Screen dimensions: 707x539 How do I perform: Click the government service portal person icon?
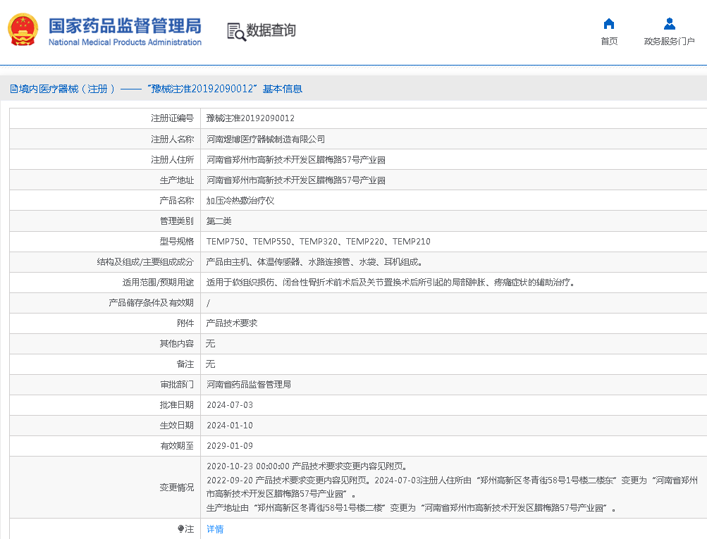[x=669, y=23]
